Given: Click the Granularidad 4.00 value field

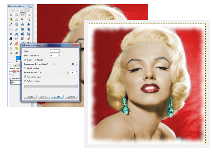Looking at the screenshot, I should pos(73,64).
